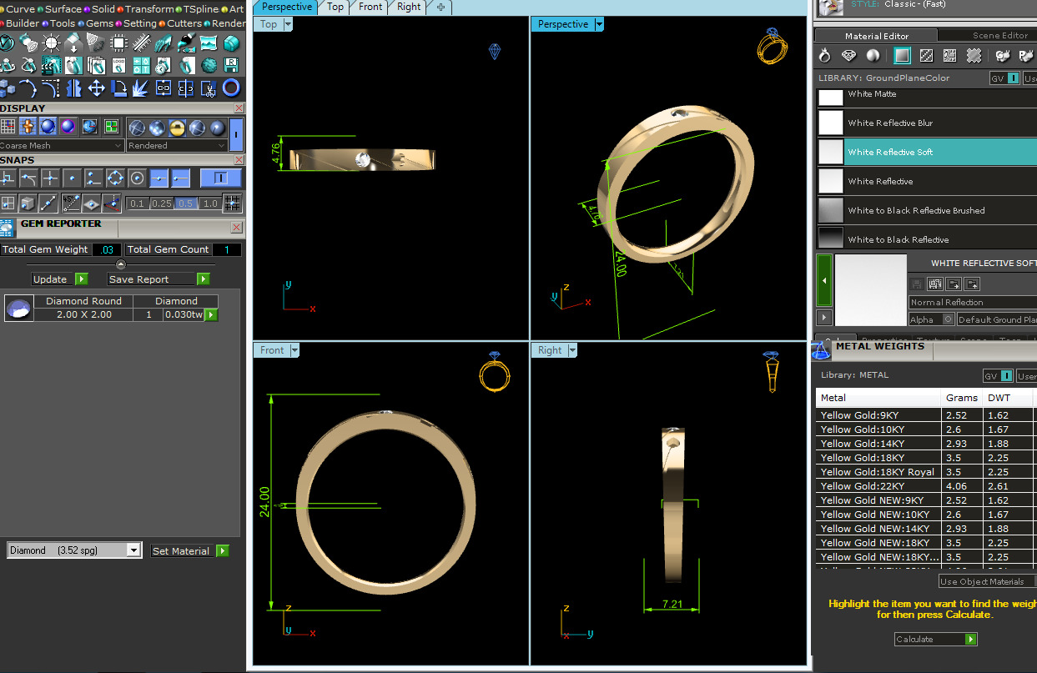Collapse Gem Reporter with small up-arrow handle
The height and width of the screenshot is (673, 1037).
point(121,264)
